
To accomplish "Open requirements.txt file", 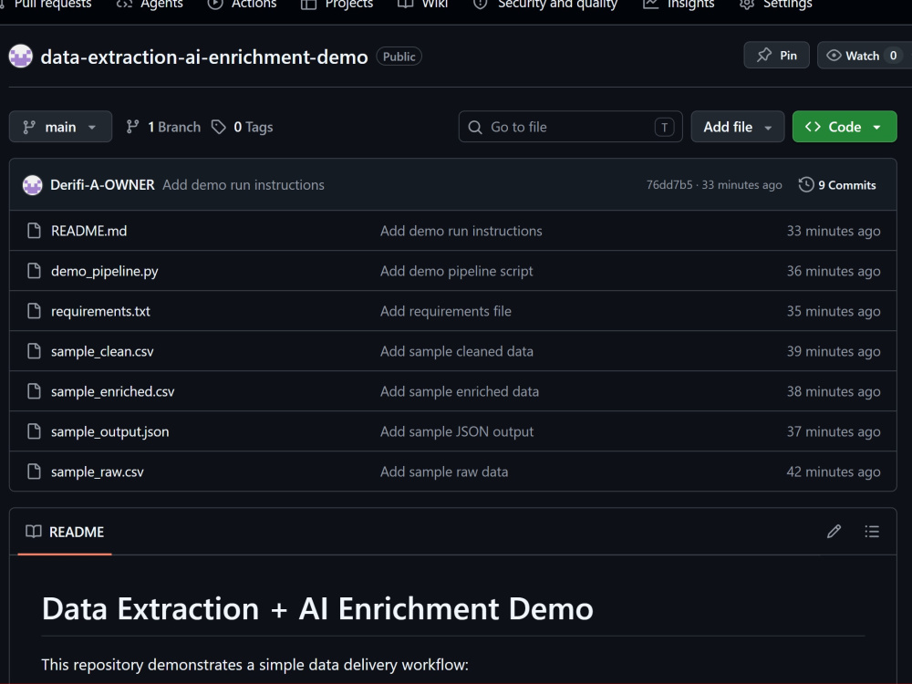I will tap(100, 311).
